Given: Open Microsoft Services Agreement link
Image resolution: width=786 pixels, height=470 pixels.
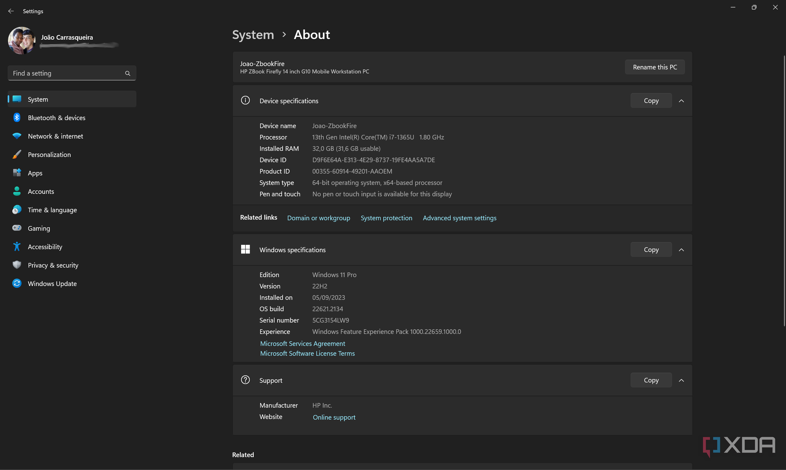Looking at the screenshot, I should point(303,344).
